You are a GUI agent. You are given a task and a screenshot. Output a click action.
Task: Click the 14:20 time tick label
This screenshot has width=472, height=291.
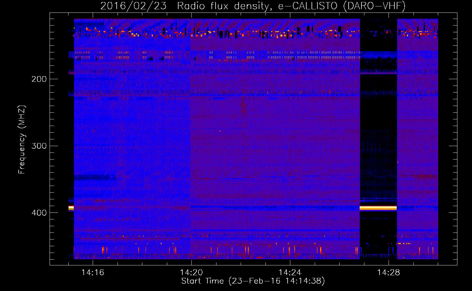coord(191,272)
